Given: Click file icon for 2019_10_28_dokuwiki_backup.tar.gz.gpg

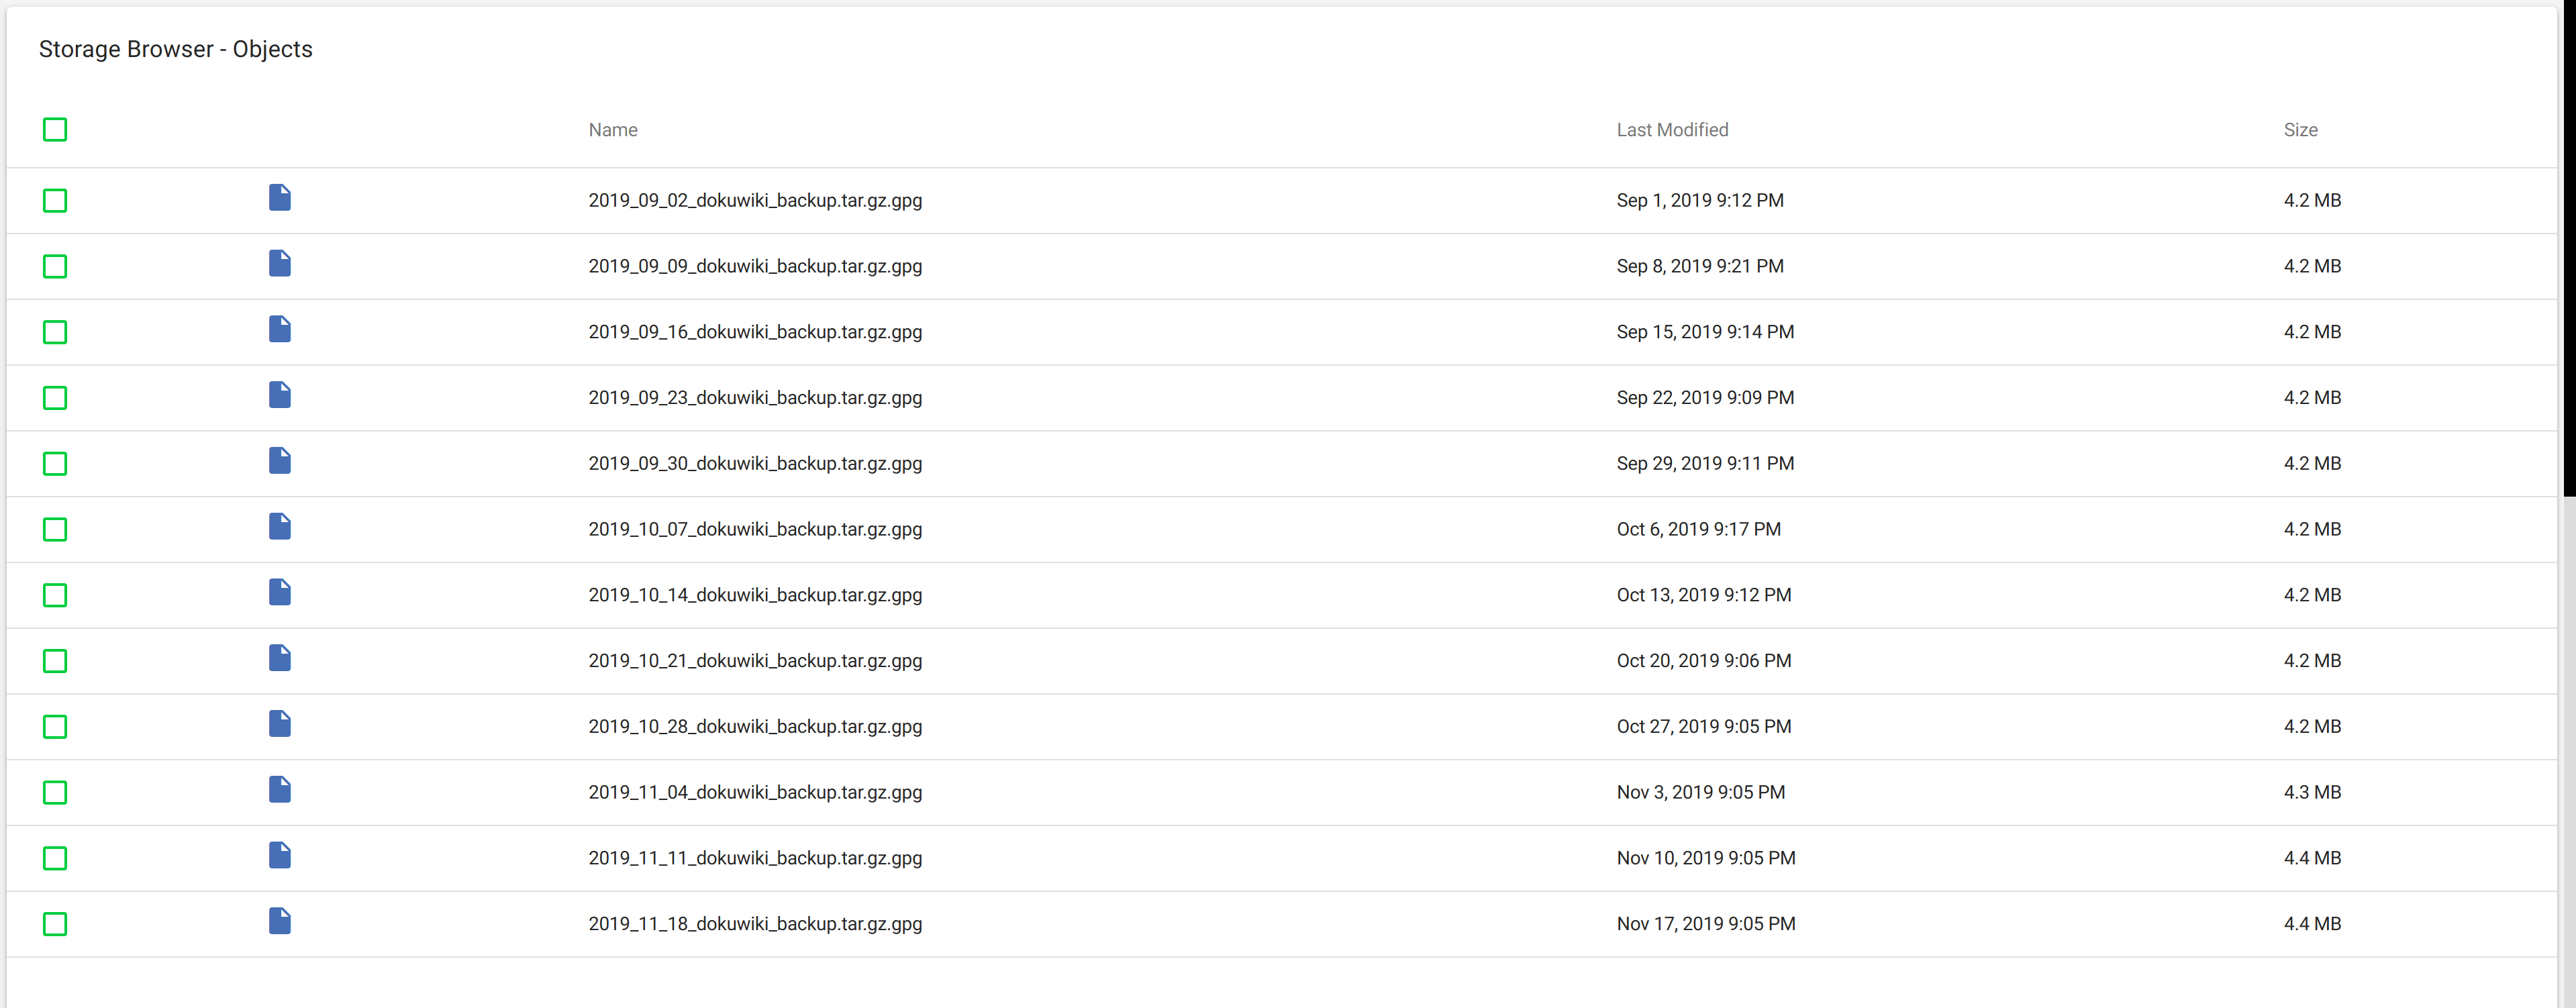Looking at the screenshot, I should (x=280, y=724).
